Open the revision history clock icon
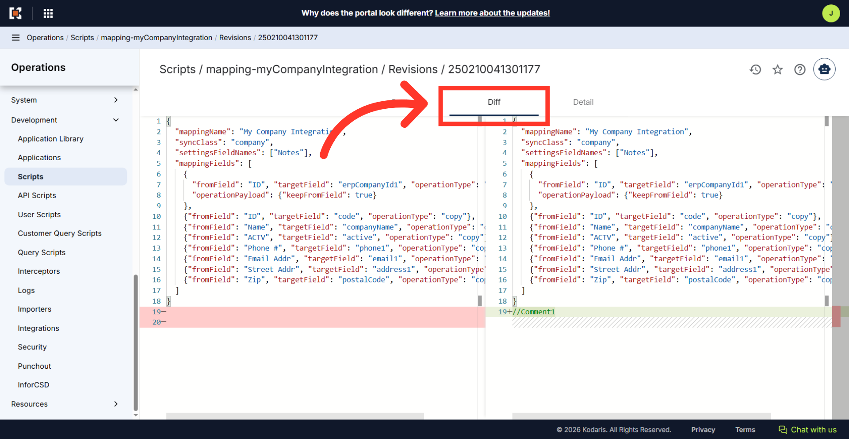Viewport: 849px width, 439px height. 755,69
